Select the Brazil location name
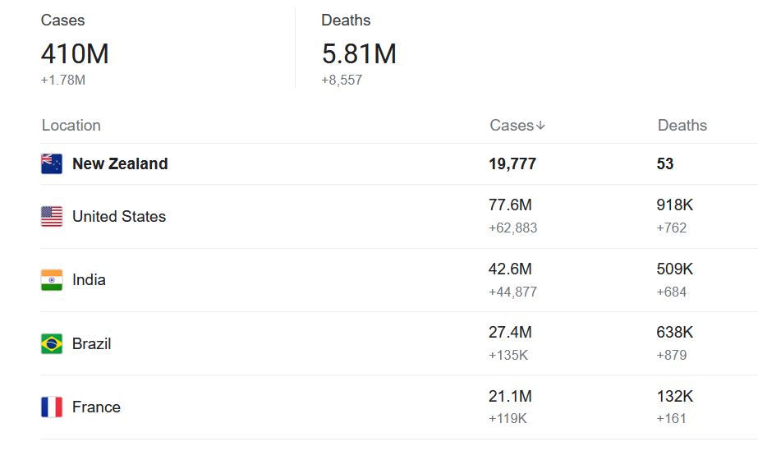This screenshot has height=460, width=758. (91, 343)
